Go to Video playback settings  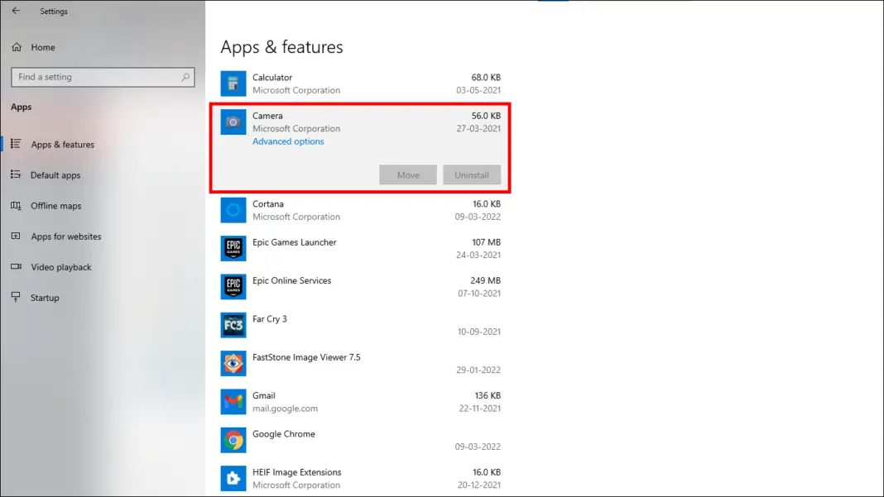pos(60,267)
